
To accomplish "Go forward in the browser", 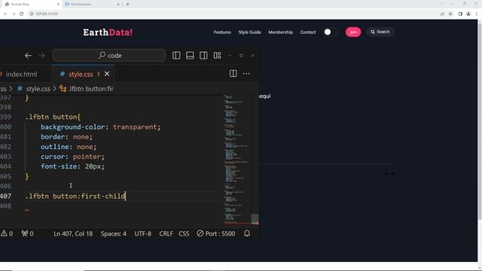I will point(14,14).
